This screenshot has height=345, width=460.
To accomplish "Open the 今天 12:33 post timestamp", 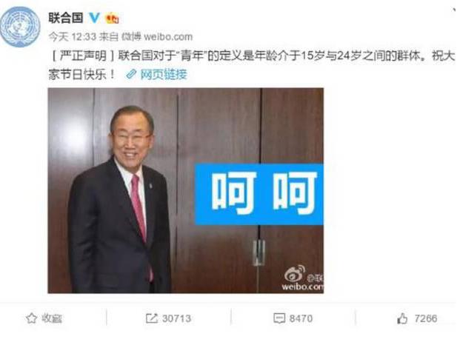I will (x=73, y=36).
